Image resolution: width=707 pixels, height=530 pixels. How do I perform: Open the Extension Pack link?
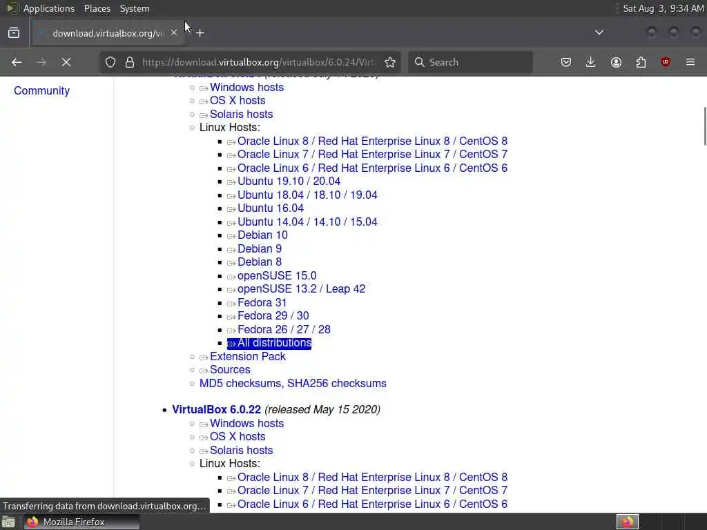(248, 357)
